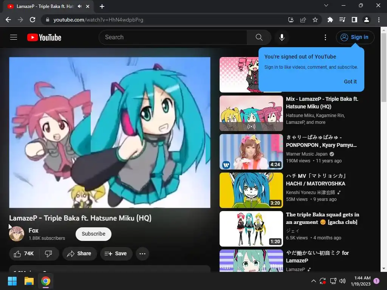Mute tab via speaker icon on tab

coord(79,6)
